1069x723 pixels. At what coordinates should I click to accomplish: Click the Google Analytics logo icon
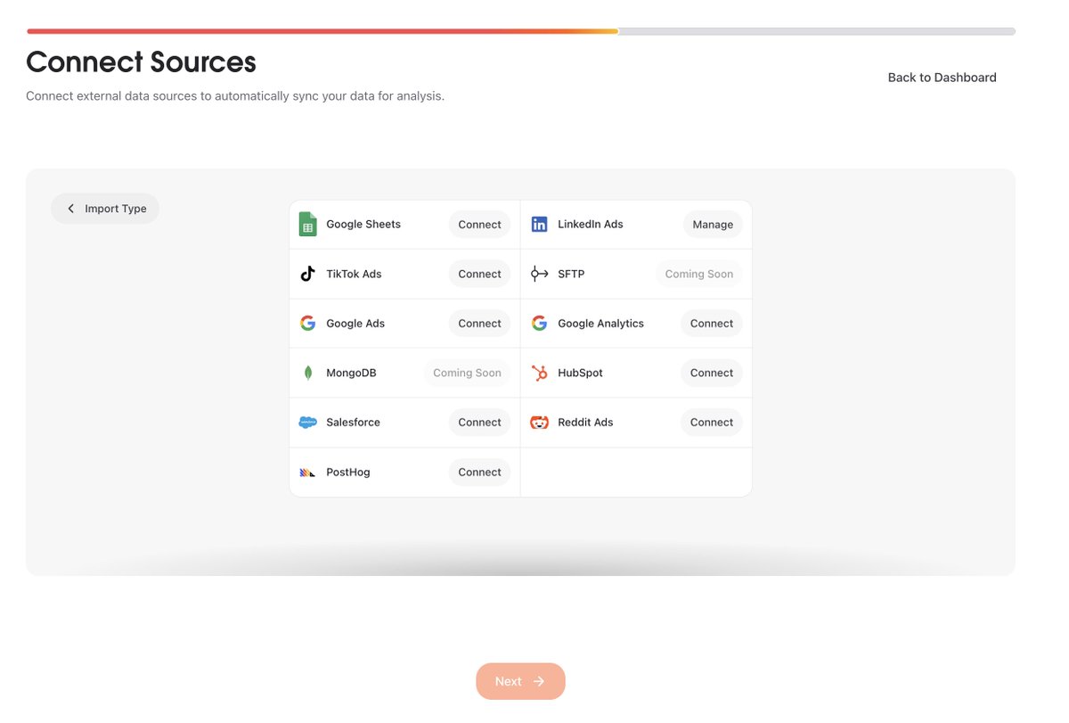(539, 324)
